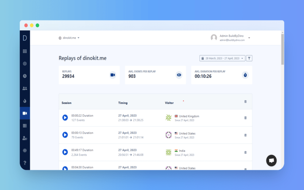
Task: Click the admin@buildbydino.com email text
Action: click(232, 40)
